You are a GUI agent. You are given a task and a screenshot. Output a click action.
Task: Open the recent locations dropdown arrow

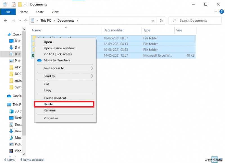[x=20, y=21]
